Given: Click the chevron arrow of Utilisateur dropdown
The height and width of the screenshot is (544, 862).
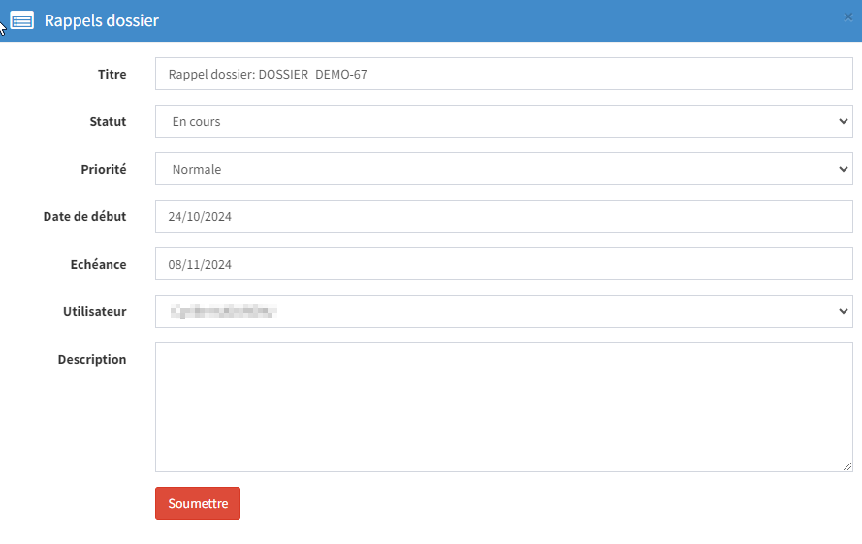Looking at the screenshot, I should click(x=842, y=311).
